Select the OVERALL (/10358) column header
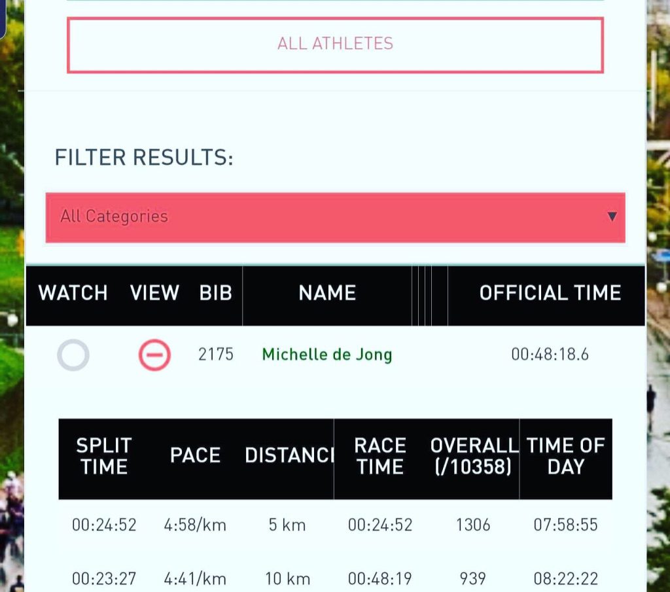The width and height of the screenshot is (670, 592). point(474,456)
